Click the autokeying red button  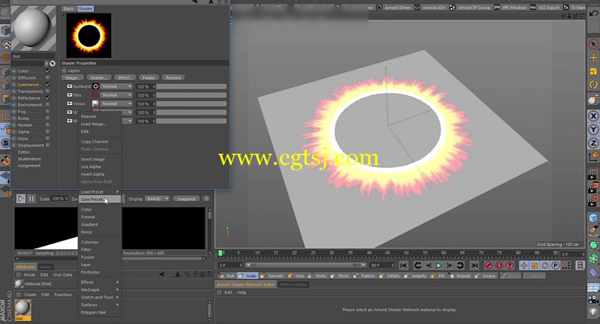coord(499,265)
